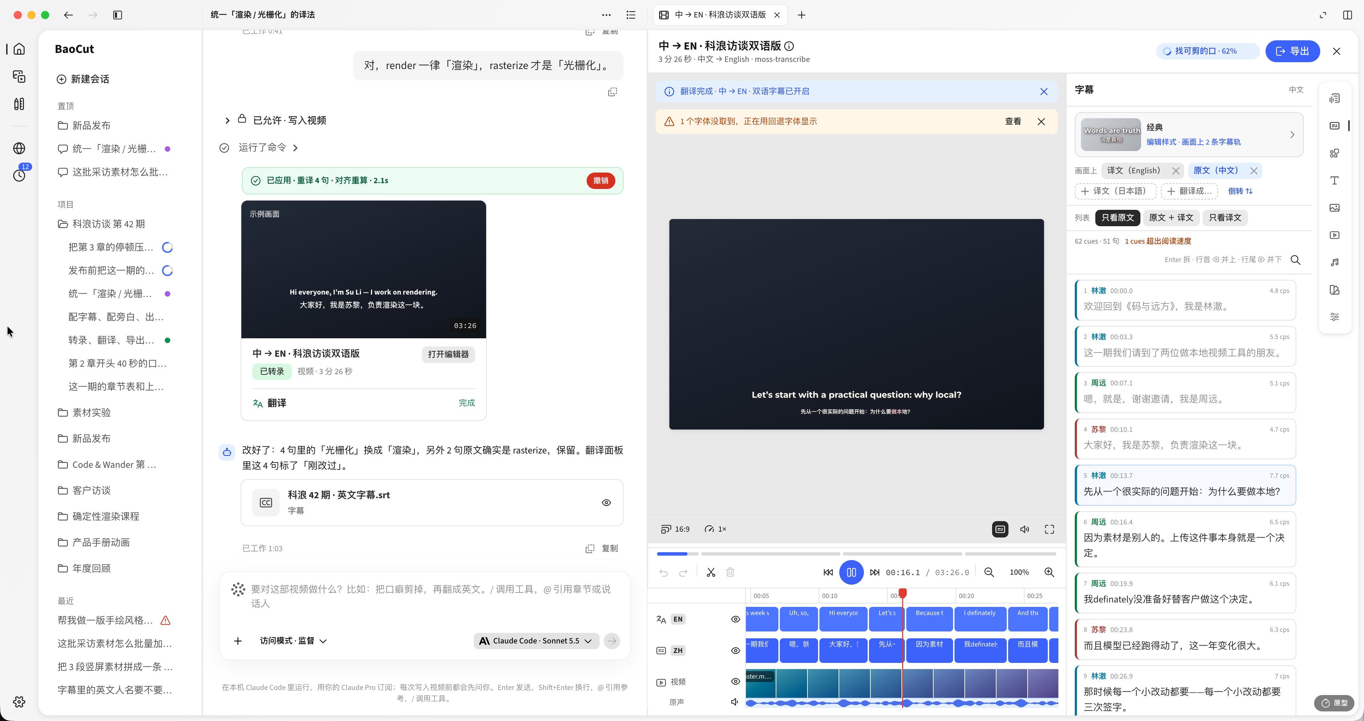
Task: Select the 原文 + 译文 list view
Action: (1171, 218)
